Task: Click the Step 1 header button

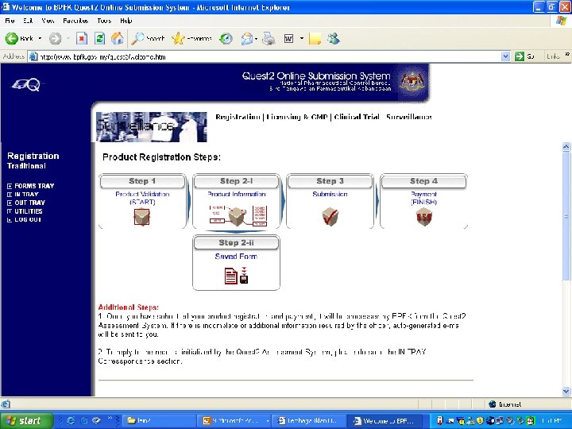Action: (142, 181)
